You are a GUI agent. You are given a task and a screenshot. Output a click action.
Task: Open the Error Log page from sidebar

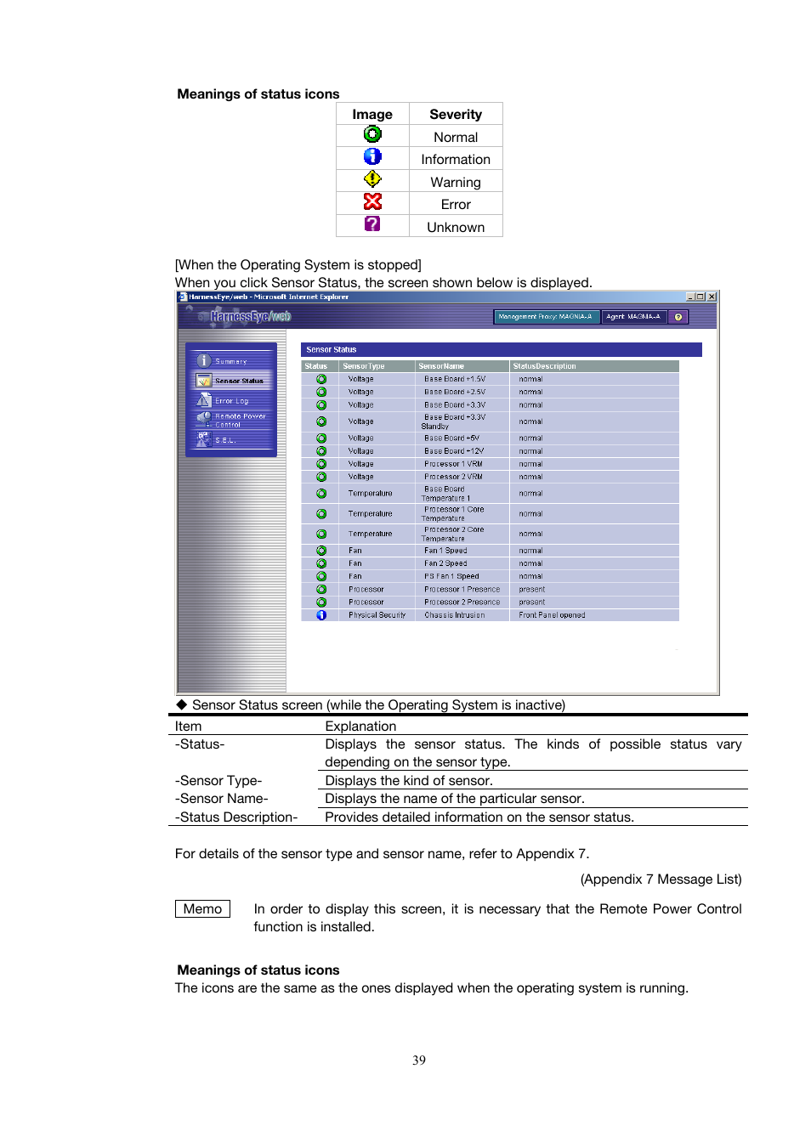231,400
